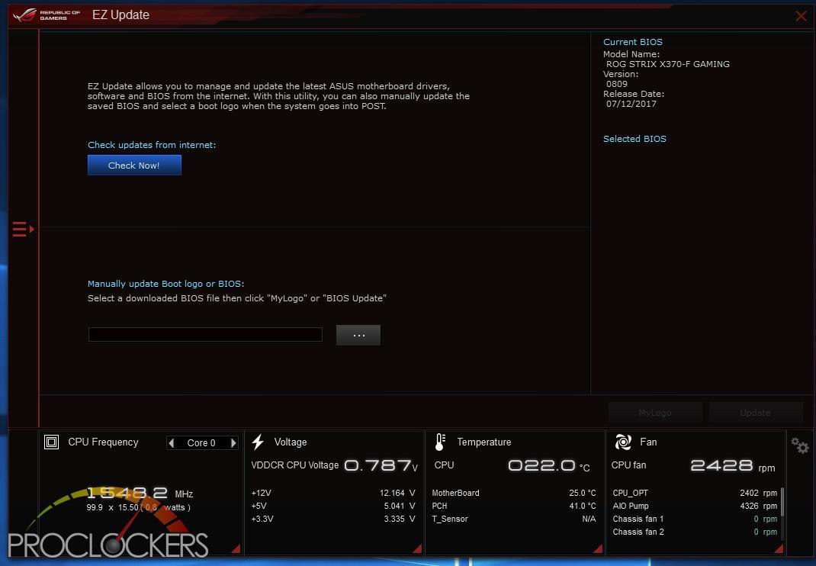The width and height of the screenshot is (816, 566).
Task: Select the Chassis fan 2 row
Action: pos(695,532)
